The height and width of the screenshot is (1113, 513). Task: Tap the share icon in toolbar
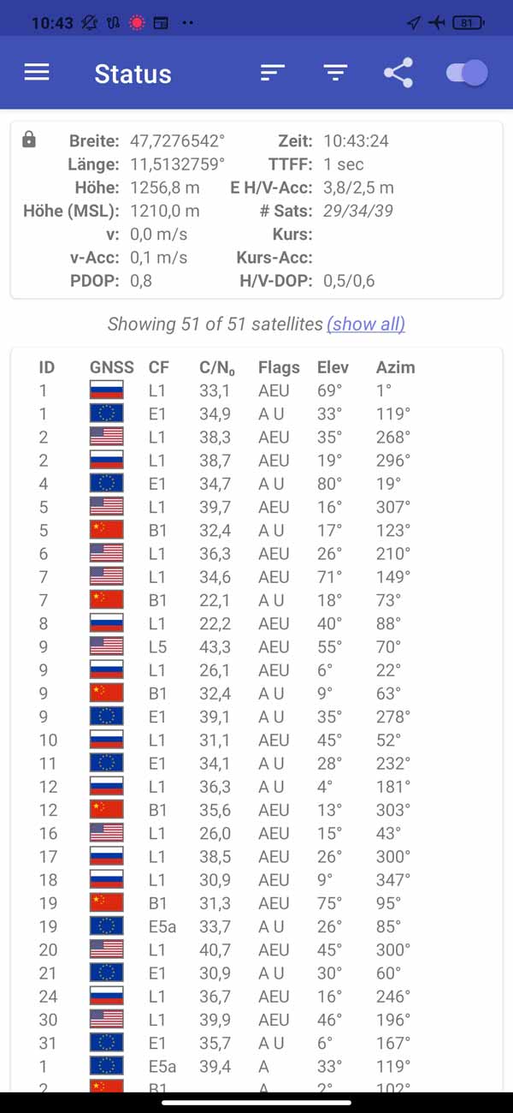[x=398, y=73]
